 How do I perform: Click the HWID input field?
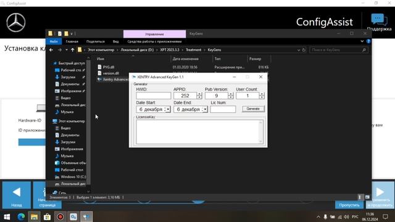click(x=154, y=96)
